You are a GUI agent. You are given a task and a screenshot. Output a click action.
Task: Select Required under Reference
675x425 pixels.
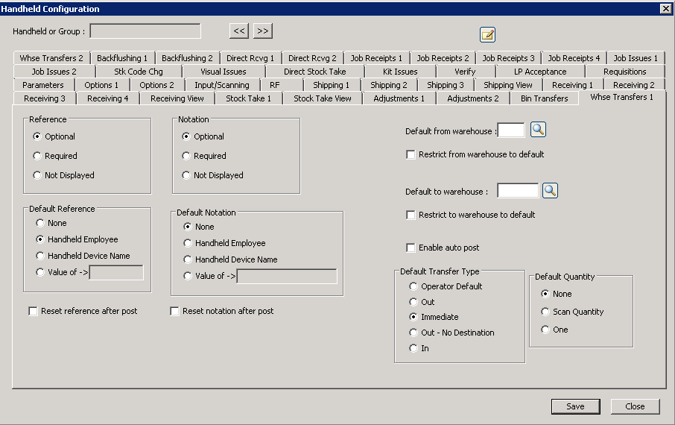pos(37,156)
